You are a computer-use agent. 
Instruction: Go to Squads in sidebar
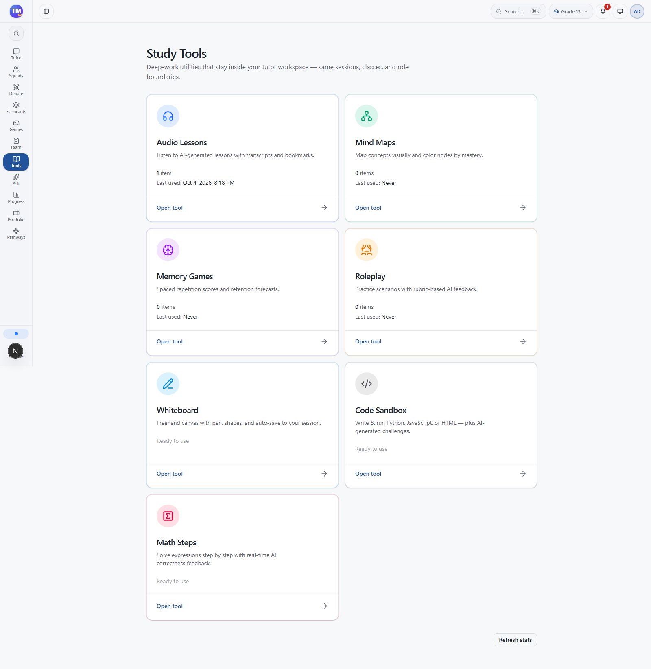[x=16, y=72]
